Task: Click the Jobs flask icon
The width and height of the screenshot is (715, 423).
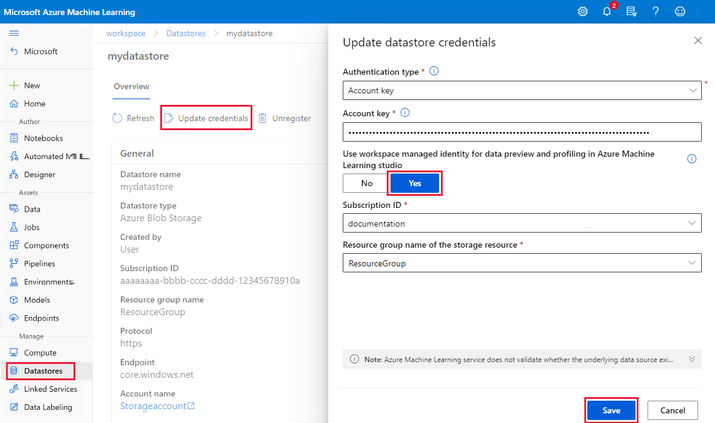Action: point(14,227)
